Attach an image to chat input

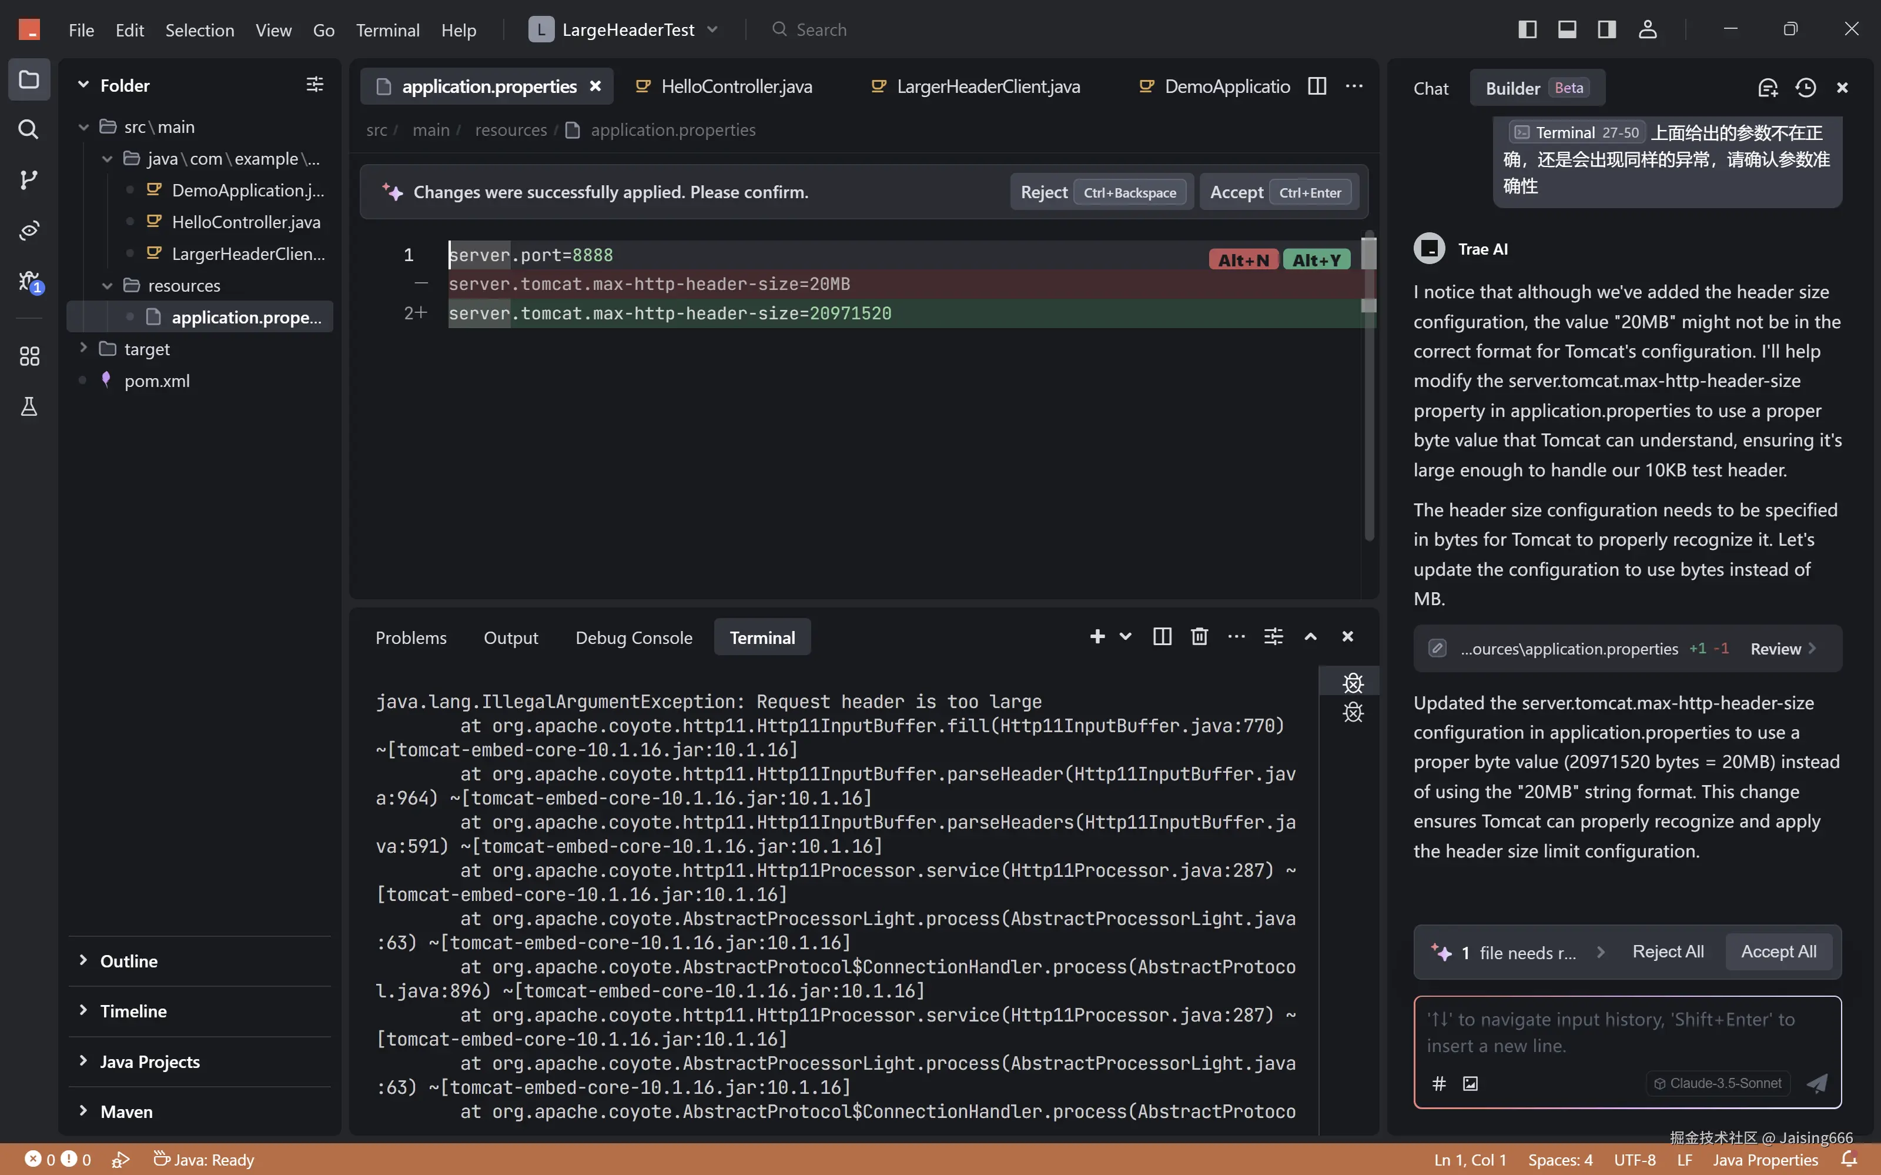[1470, 1083]
